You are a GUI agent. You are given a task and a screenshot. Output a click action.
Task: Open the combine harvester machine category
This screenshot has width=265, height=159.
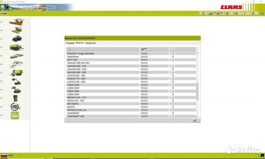pyautogui.click(x=17, y=22)
